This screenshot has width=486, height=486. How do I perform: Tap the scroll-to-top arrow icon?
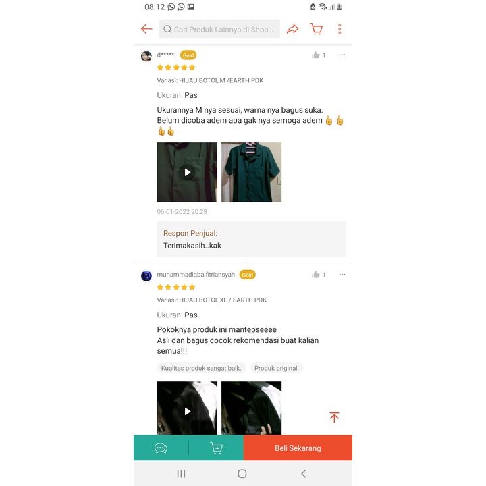(334, 418)
